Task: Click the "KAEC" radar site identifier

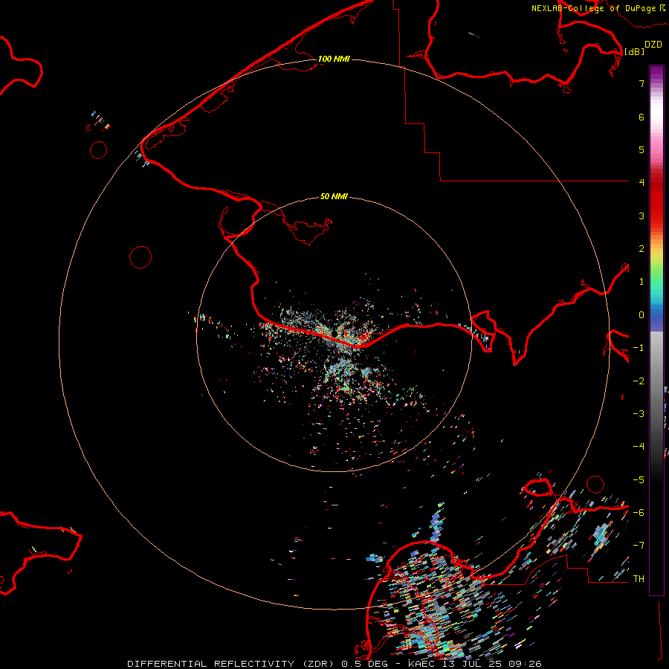Action: [421, 664]
